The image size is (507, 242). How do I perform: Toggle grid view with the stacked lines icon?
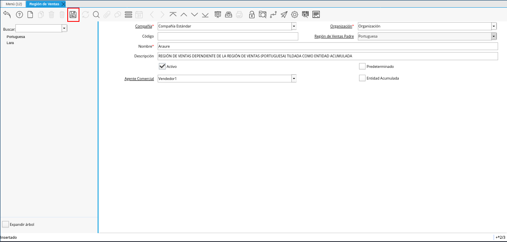128,15
